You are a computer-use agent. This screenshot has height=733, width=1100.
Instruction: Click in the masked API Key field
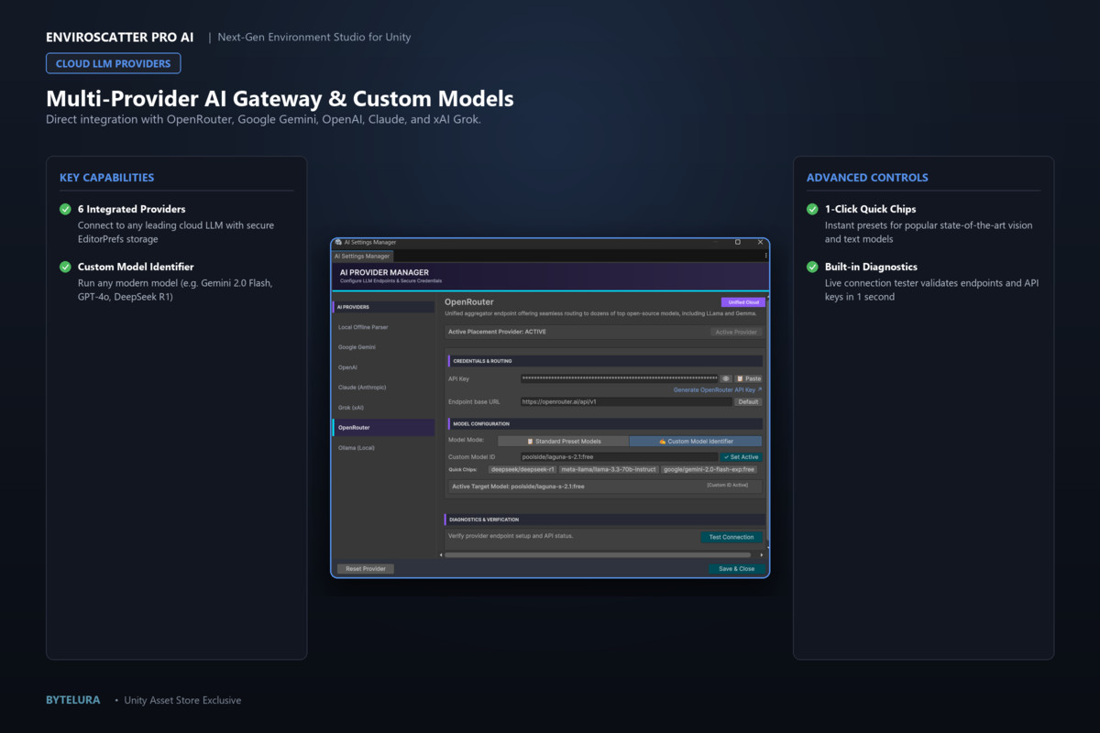619,377
